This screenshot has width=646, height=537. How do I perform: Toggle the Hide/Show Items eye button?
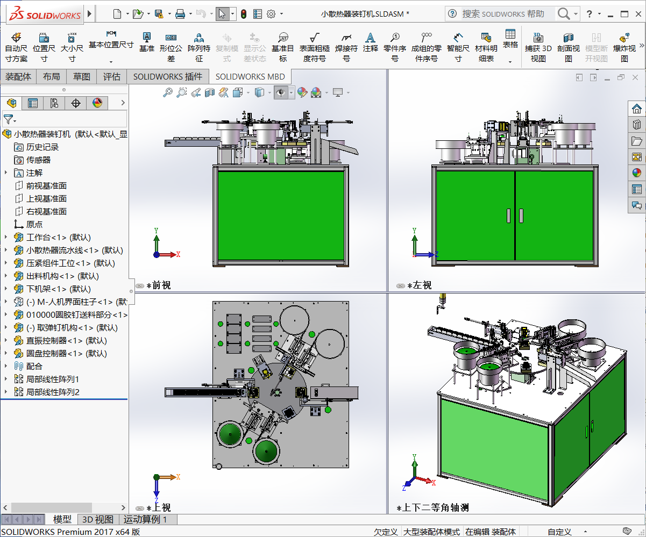coord(281,93)
